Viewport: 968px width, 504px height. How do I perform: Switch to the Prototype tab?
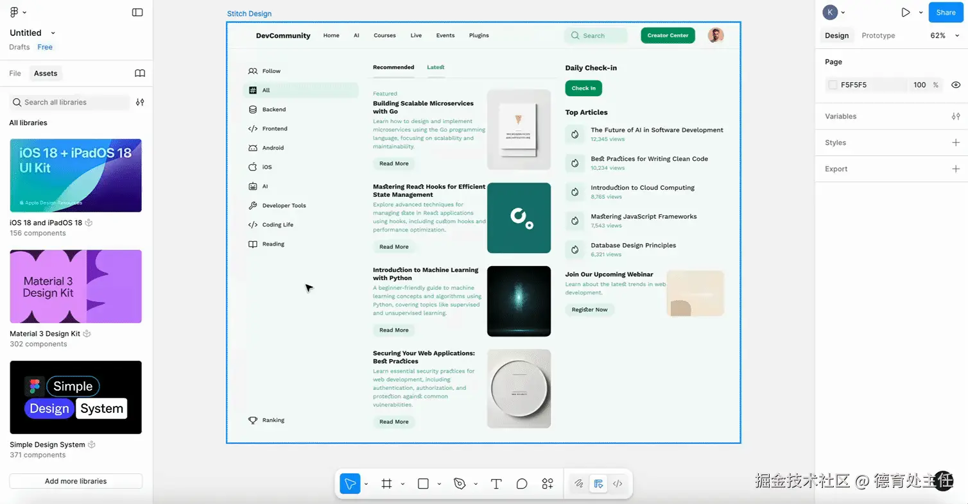coord(878,35)
